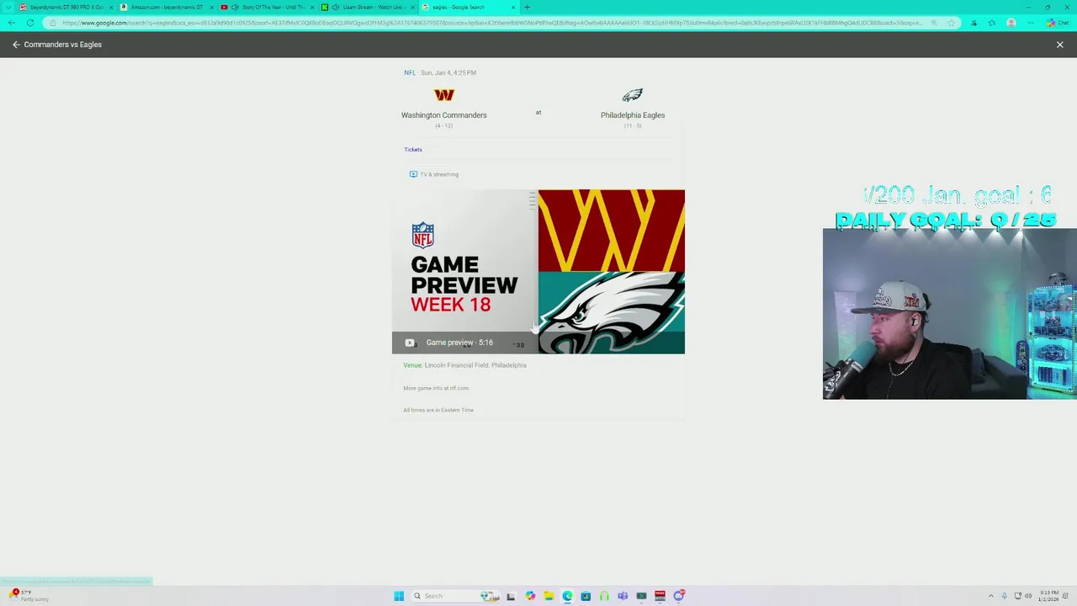This screenshot has height=606, width=1077.
Task: Play the Game preview 5:16 video
Action: point(459,343)
